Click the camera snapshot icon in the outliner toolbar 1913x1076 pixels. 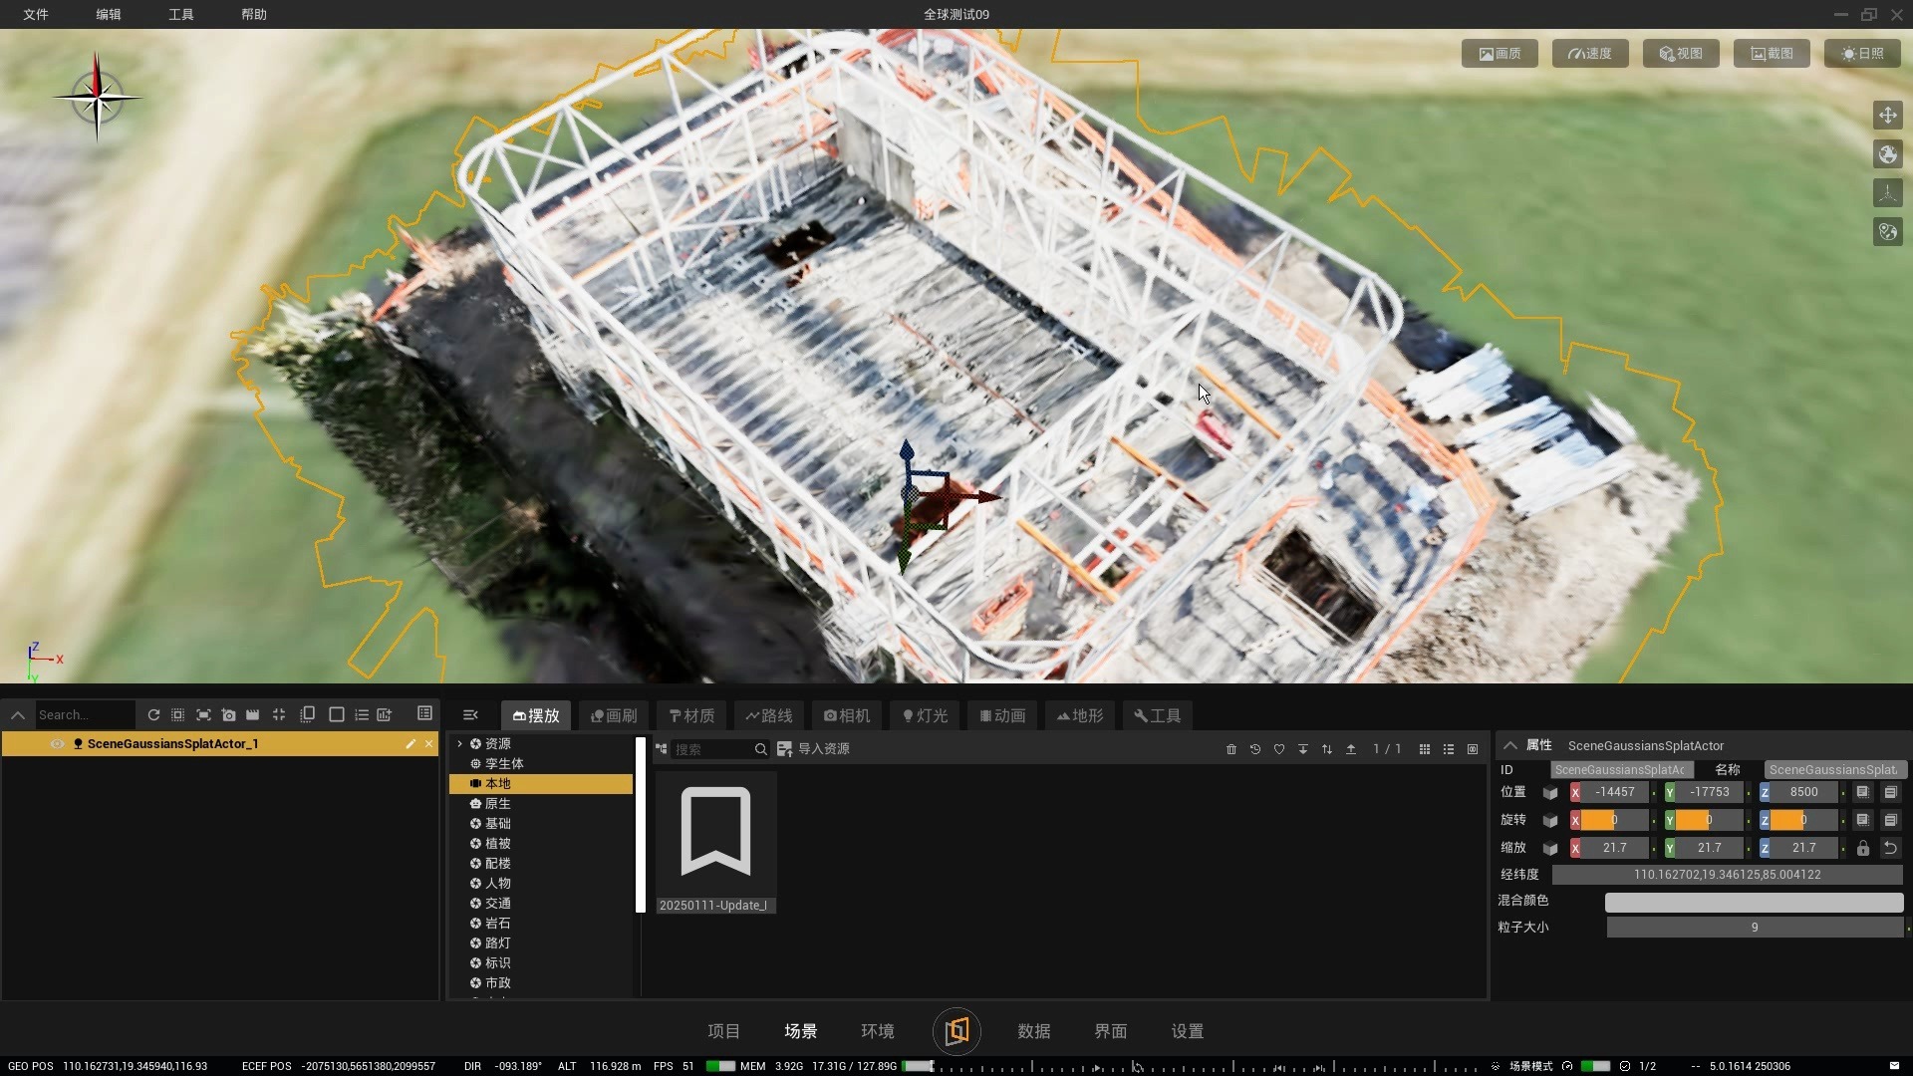click(228, 715)
